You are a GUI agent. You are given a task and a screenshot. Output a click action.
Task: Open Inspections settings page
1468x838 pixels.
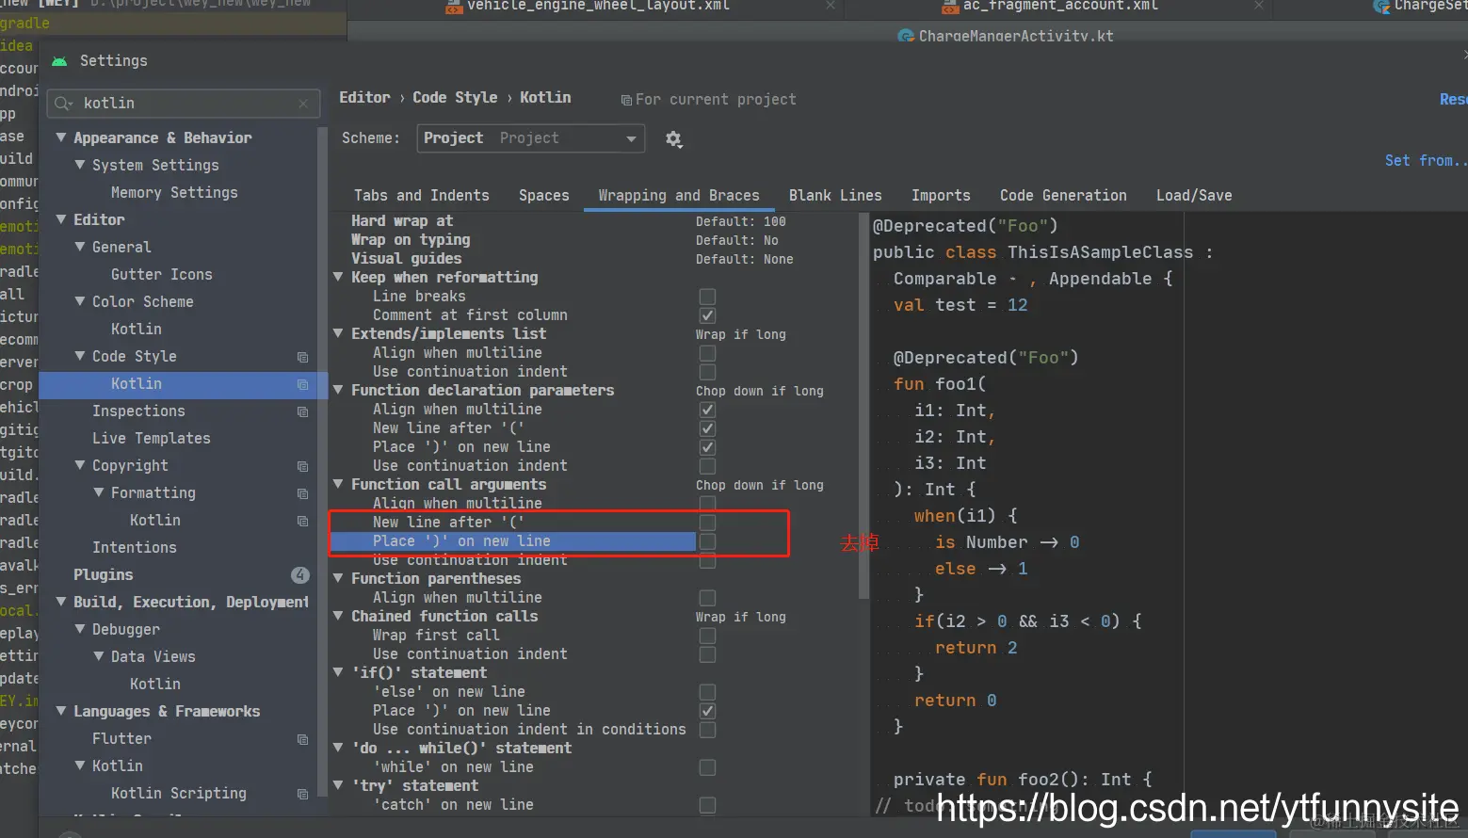coord(138,411)
